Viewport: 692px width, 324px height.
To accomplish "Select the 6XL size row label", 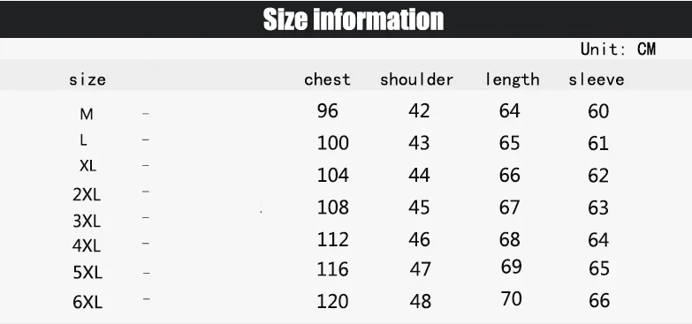I will [87, 303].
